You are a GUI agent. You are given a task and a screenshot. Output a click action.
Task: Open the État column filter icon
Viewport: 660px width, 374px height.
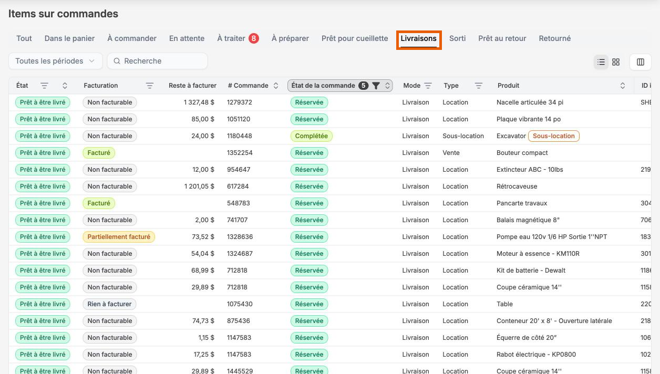pyautogui.click(x=44, y=86)
